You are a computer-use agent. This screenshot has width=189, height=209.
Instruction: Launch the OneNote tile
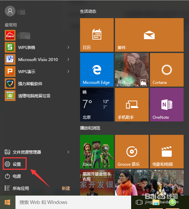point(167,105)
